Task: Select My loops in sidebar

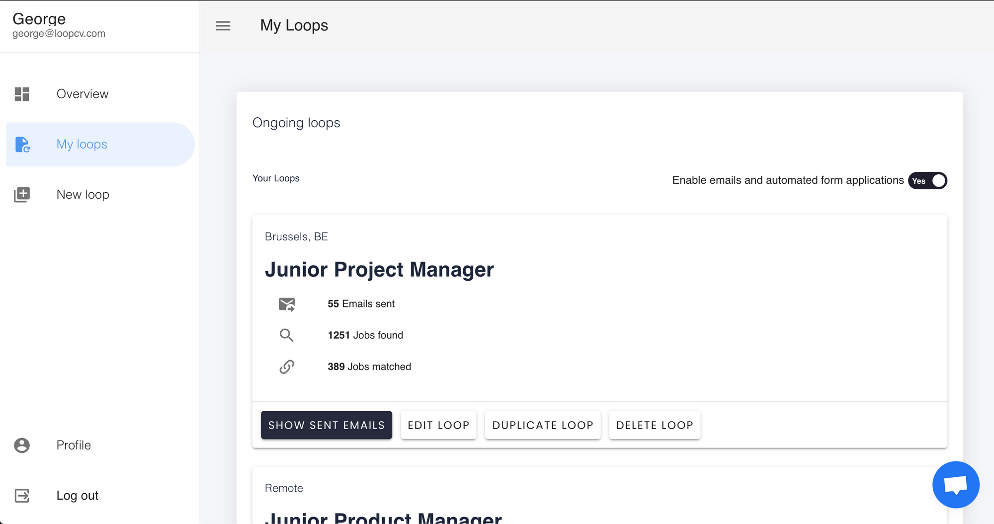Action: click(100, 145)
